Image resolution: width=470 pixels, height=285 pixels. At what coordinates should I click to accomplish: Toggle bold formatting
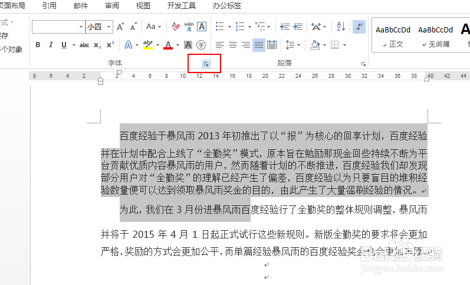point(38,45)
